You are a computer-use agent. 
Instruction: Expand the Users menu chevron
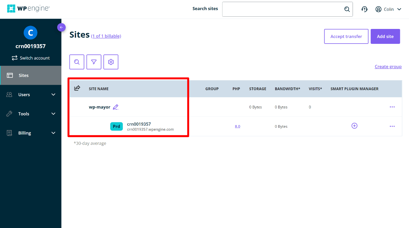[53, 94]
